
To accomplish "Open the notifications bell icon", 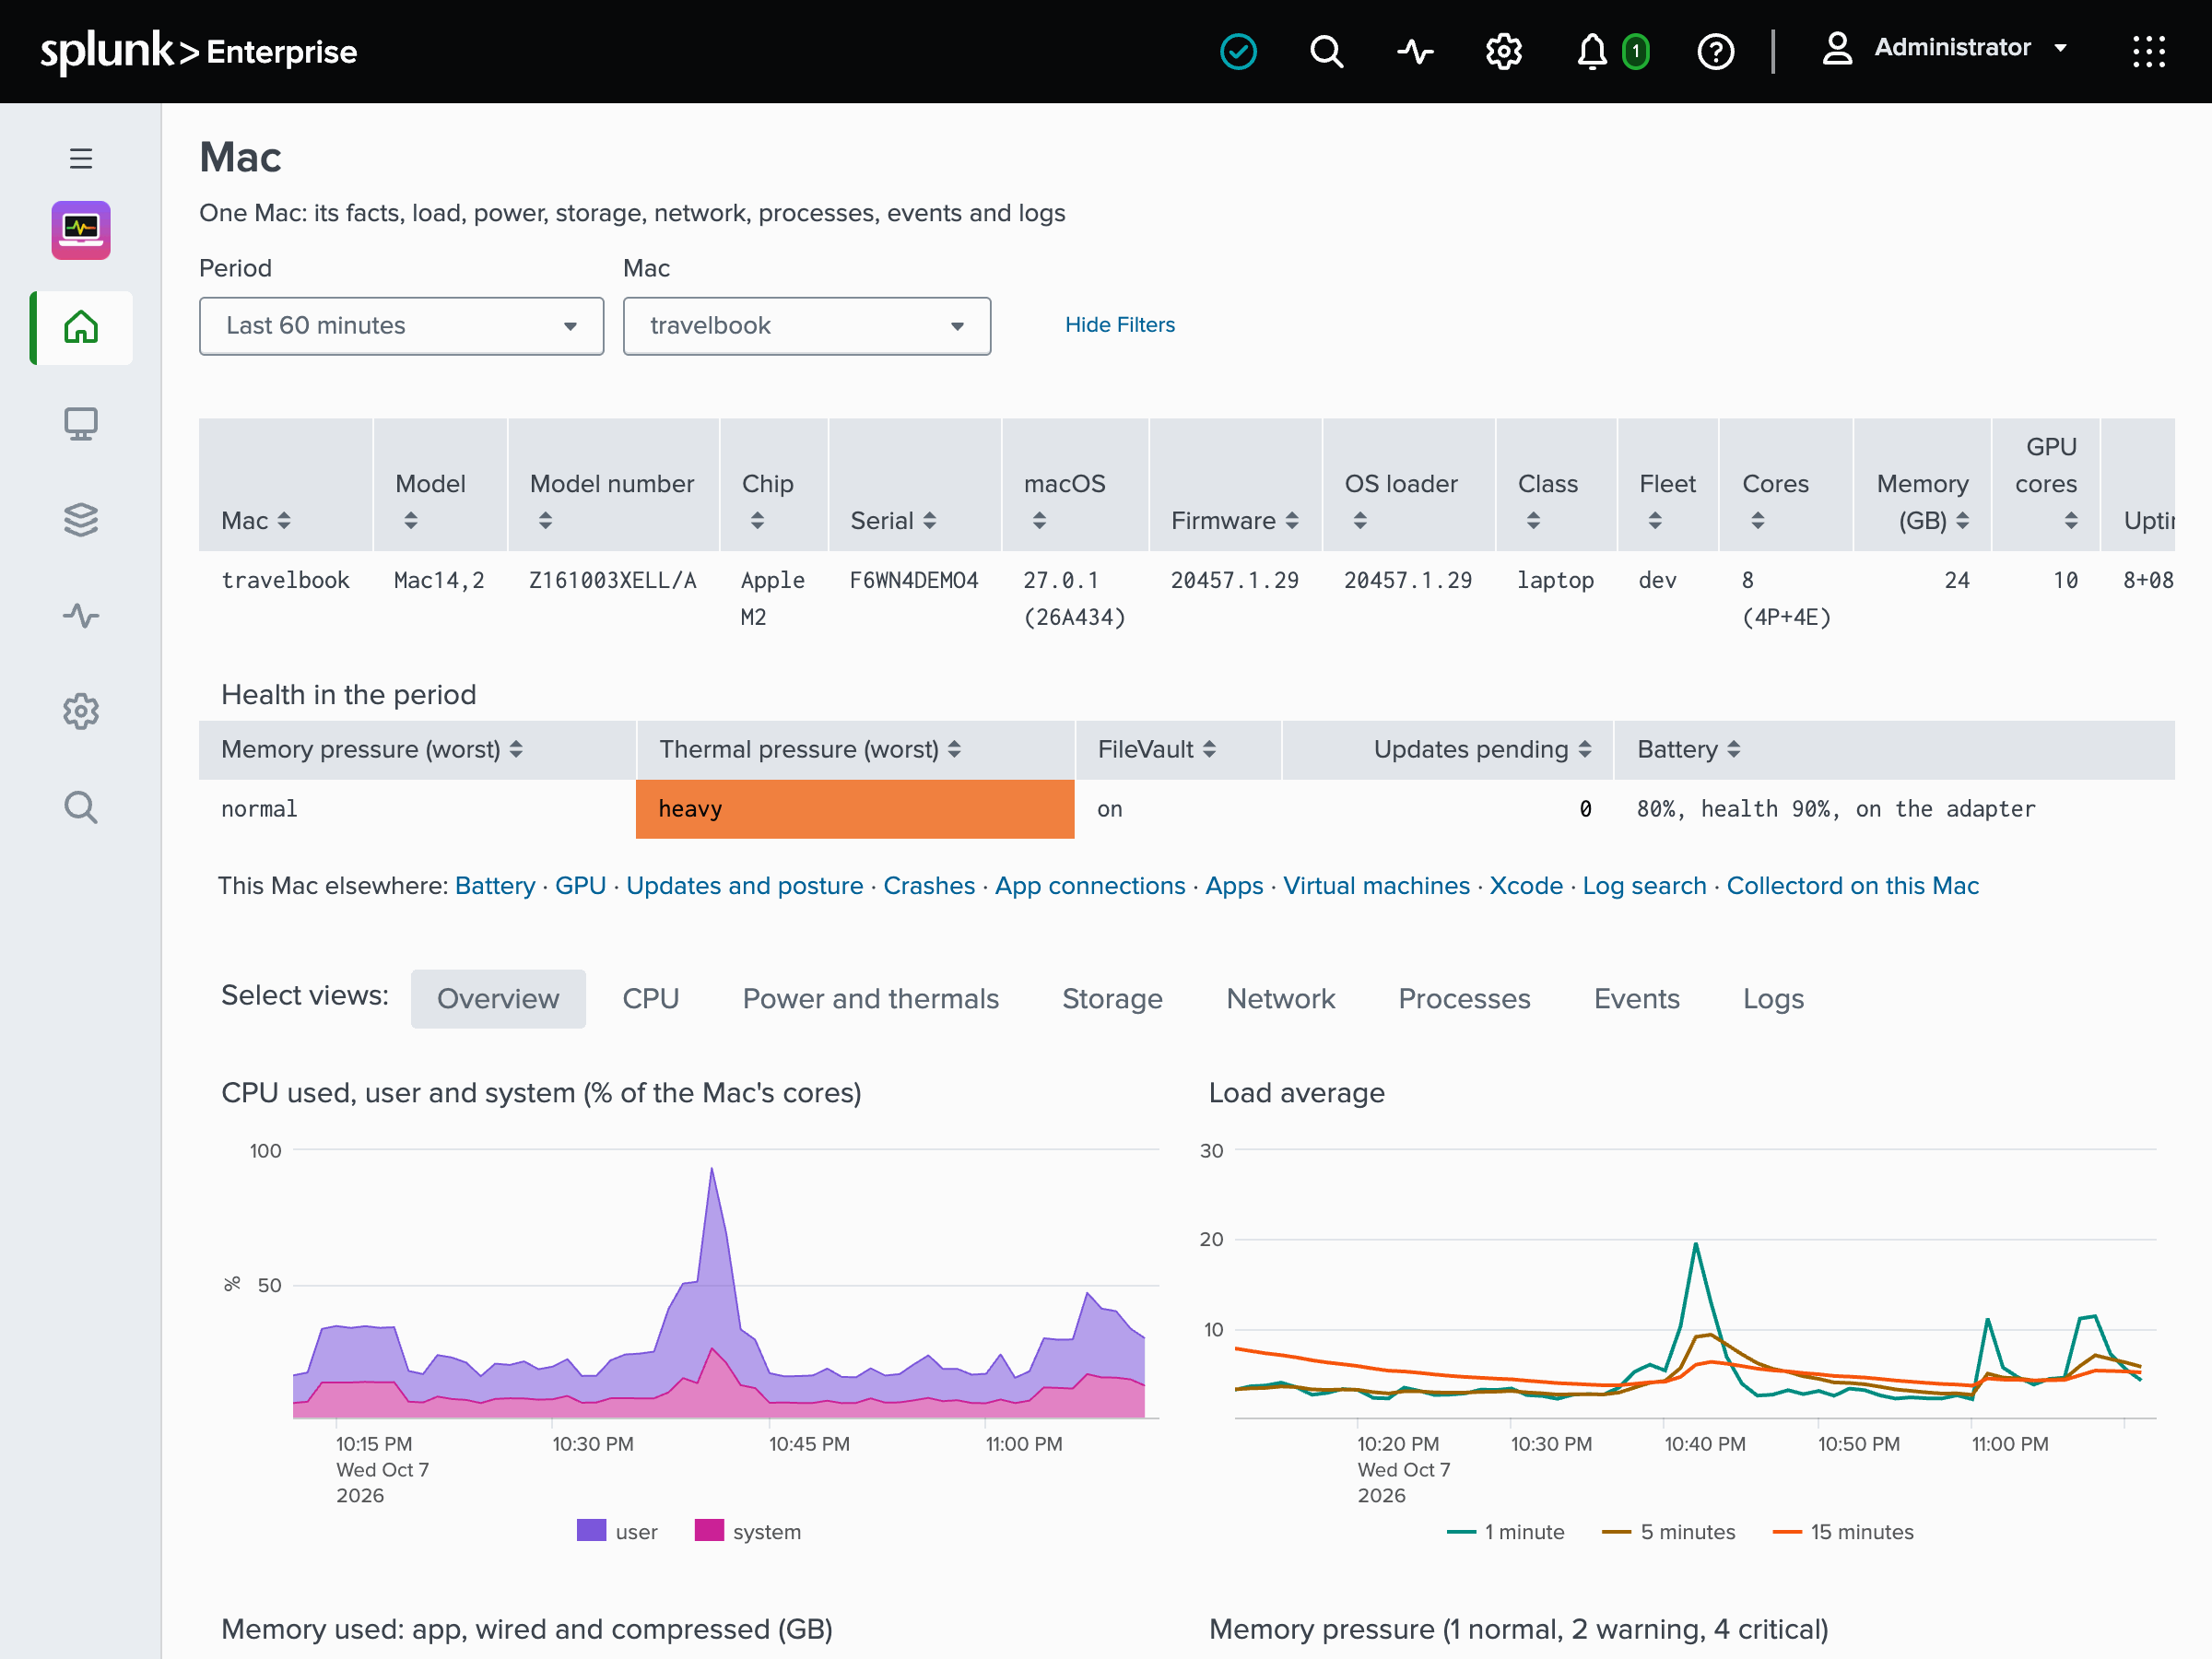I will [x=1592, y=51].
